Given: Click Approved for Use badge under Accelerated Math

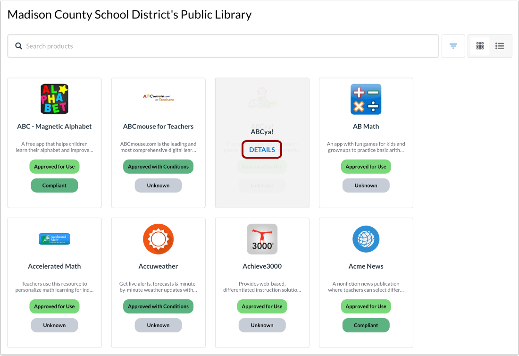Looking at the screenshot, I should pyautogui.click(x=54, y=306).
